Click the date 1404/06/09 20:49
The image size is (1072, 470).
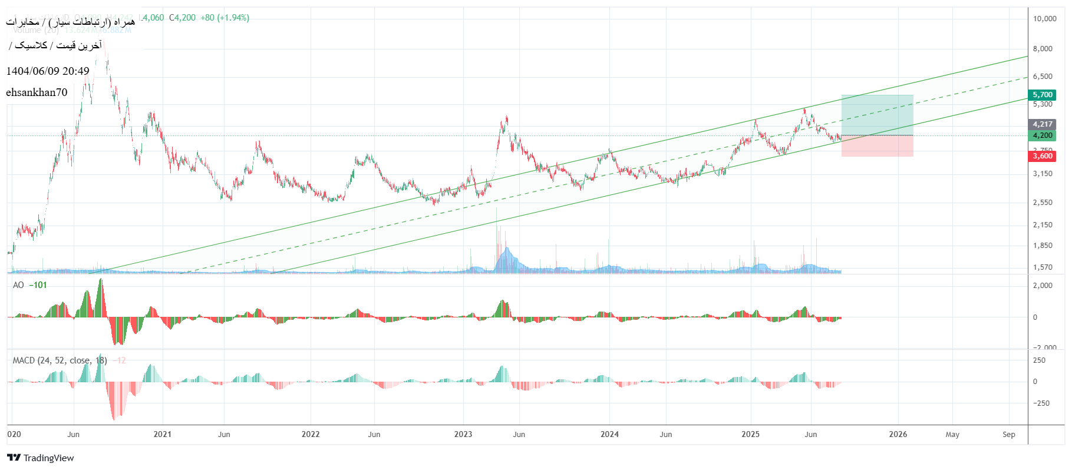click(48, 71)
